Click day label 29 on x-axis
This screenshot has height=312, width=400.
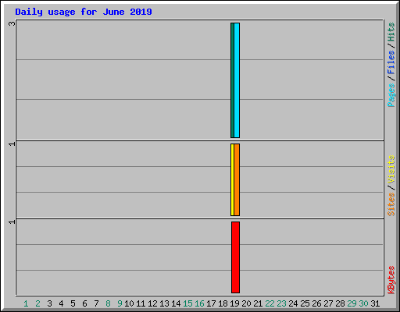352,303
